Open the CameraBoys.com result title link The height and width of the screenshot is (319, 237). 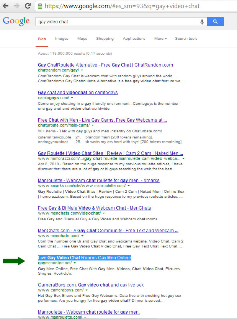coord(91,285)
